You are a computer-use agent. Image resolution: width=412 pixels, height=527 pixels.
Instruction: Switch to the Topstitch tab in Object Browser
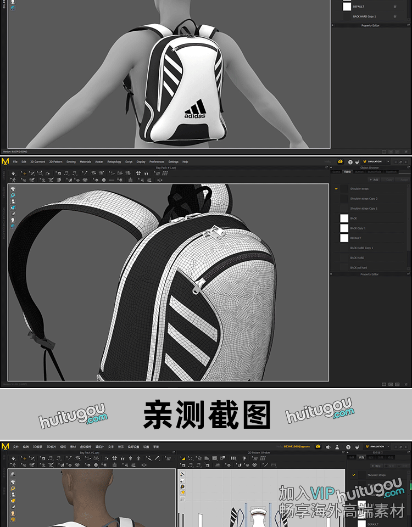click(x=391, y=172)
